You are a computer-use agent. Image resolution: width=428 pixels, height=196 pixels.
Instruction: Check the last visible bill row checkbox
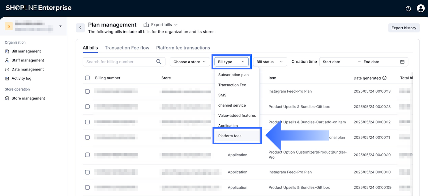pos(87,187)
